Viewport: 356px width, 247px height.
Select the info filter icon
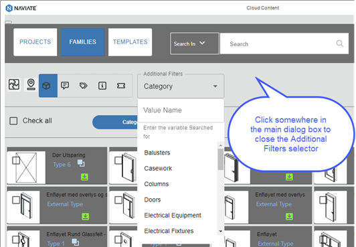(102, 86)
